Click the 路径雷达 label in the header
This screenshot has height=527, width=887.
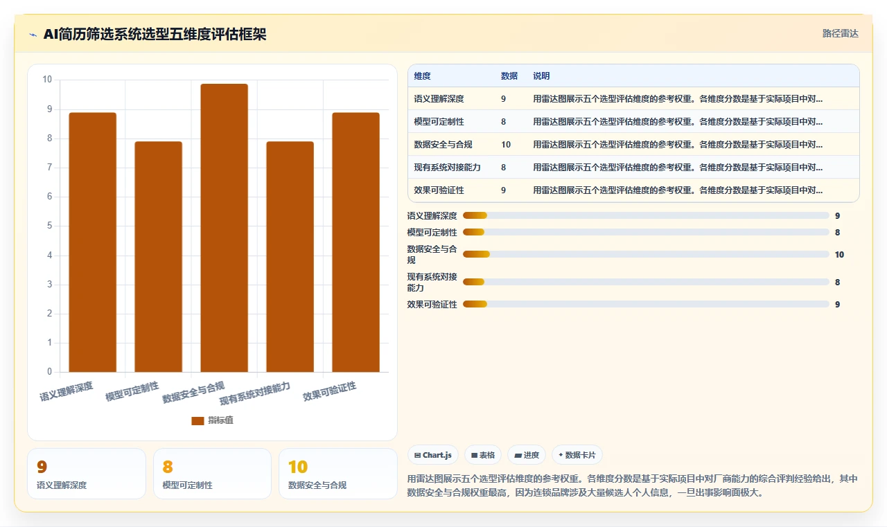tap(840, 34)
